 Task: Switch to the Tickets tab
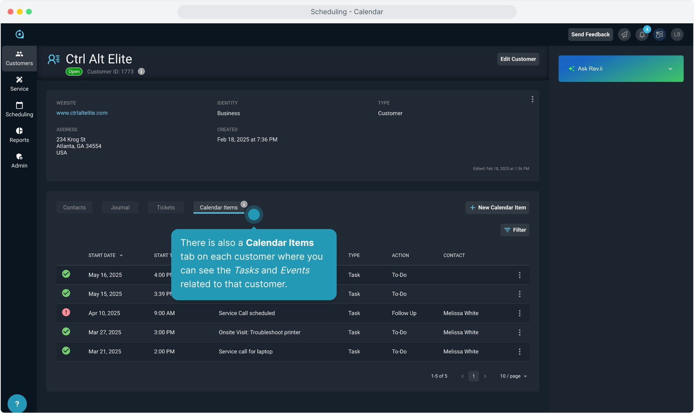point(165,208)
